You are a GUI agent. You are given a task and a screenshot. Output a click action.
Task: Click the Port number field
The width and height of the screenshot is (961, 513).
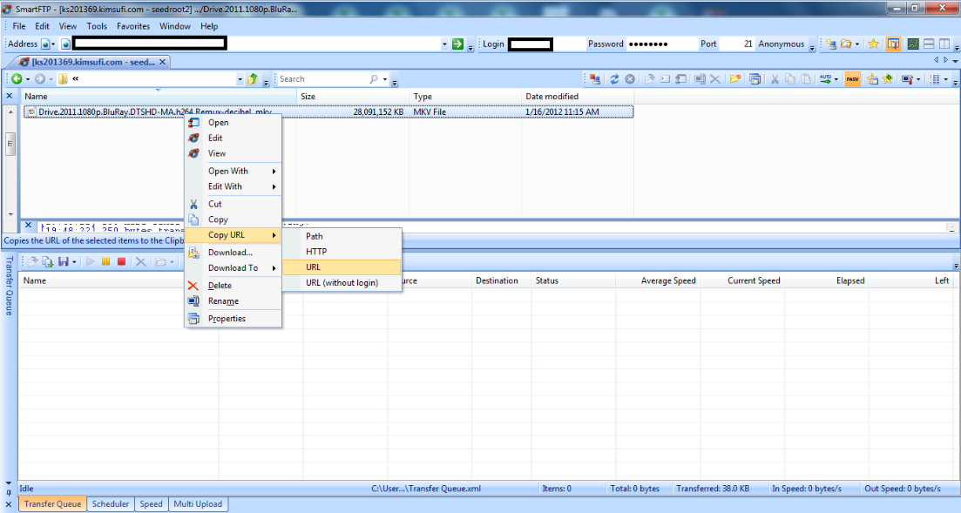(737, 44)
